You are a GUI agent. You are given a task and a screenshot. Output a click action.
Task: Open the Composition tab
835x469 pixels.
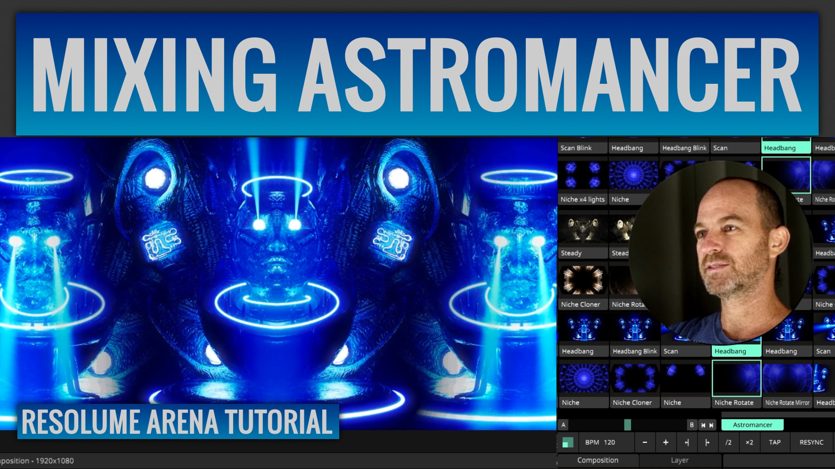(597, 460)
